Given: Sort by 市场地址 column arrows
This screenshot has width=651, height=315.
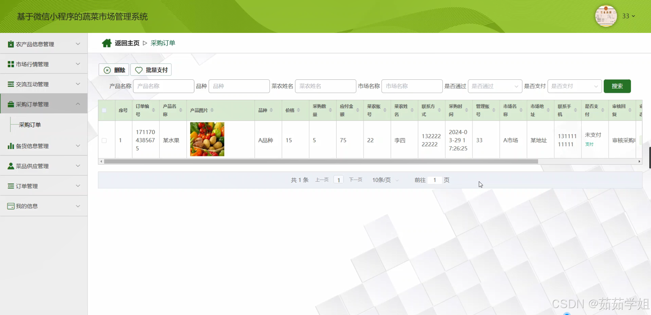Looking at the screenshot, I should point(548,110).
